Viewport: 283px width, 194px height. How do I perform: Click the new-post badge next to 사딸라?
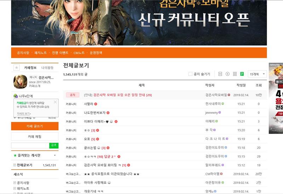[x=96, y=104]
